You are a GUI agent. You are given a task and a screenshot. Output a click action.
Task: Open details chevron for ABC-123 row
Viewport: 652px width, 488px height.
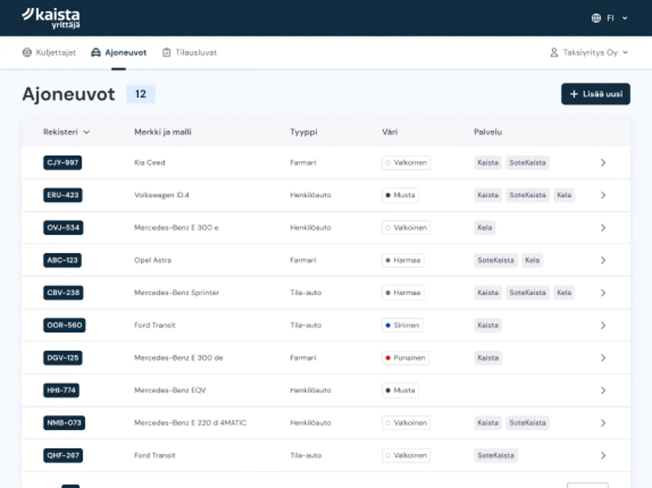(603, 260)
